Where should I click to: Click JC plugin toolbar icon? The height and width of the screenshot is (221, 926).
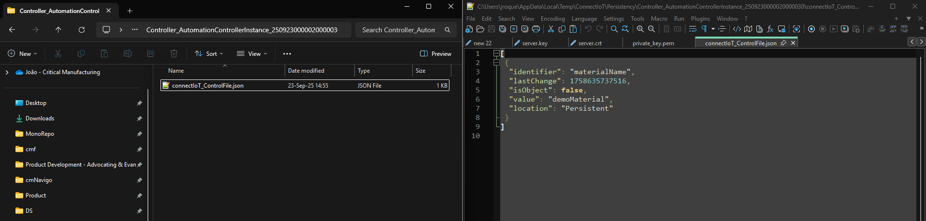tap(882, 29)
